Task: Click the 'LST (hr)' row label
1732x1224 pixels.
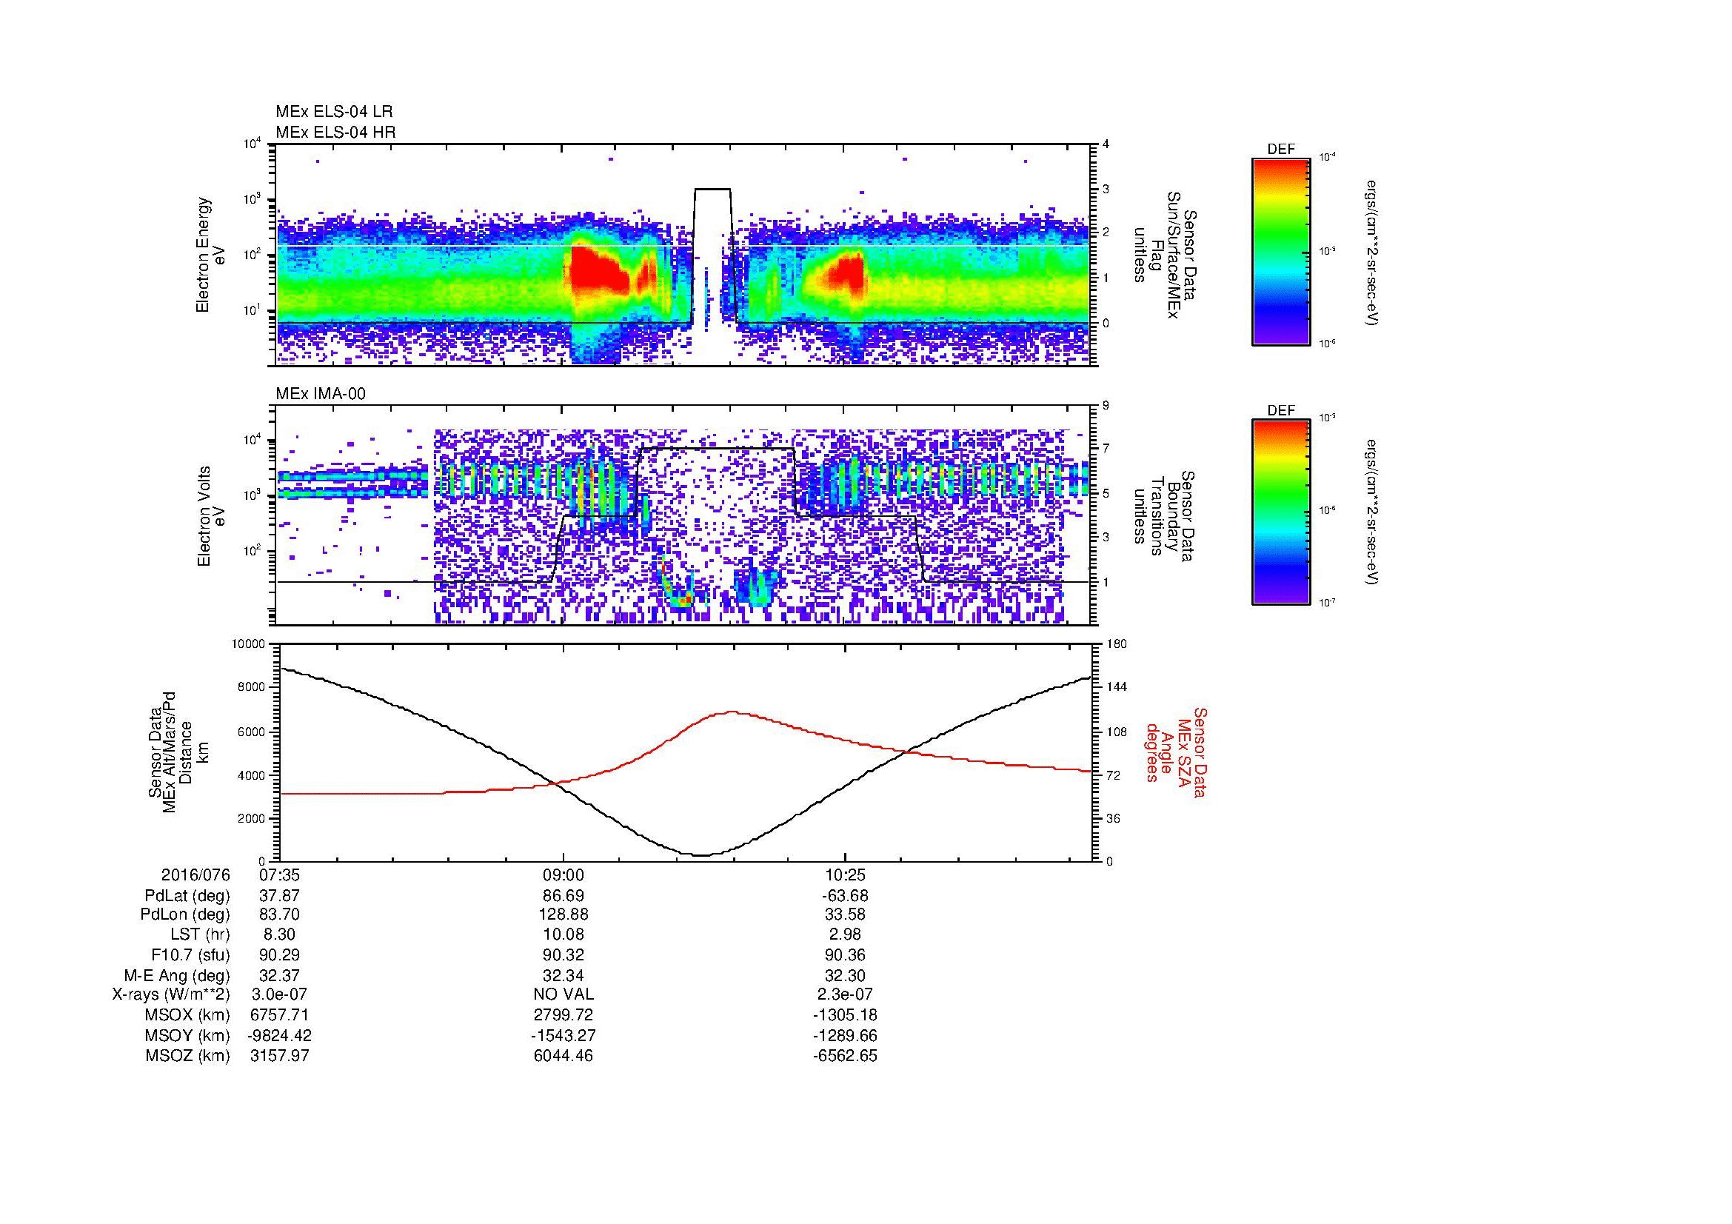Action: coord(200,934)
